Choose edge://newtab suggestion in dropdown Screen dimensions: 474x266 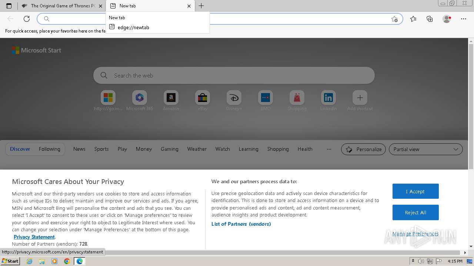click(158, 27)
